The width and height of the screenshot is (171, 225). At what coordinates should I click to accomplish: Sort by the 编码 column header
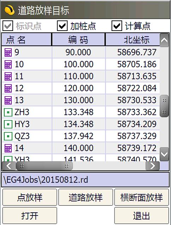(78, 39)
